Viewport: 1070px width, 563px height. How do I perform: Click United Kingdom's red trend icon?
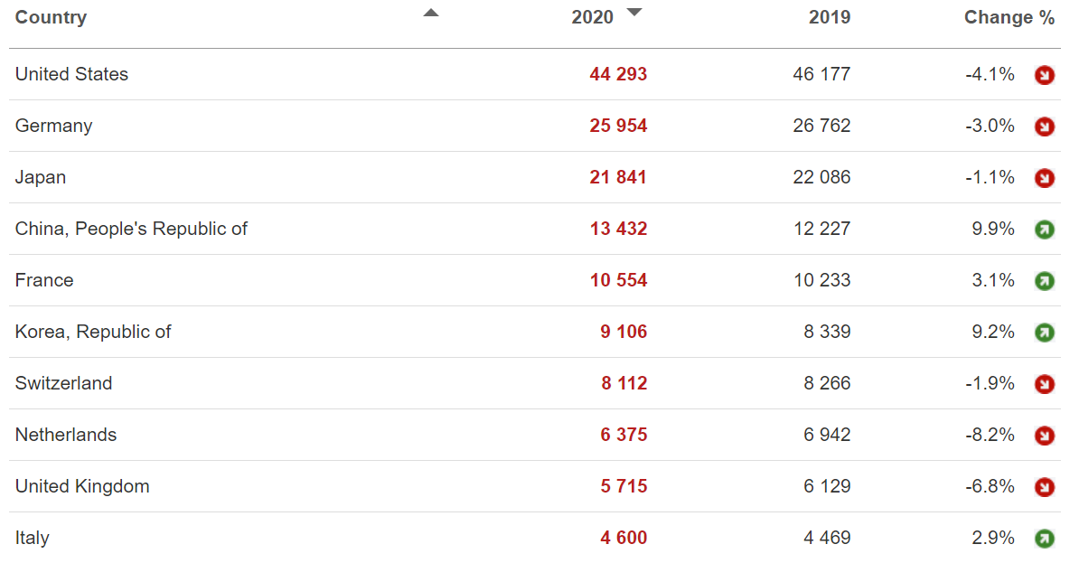point(1044,487)
